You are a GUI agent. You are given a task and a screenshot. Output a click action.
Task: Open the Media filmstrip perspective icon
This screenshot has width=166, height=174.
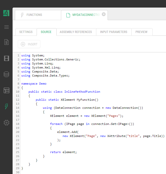pos(7,58)
